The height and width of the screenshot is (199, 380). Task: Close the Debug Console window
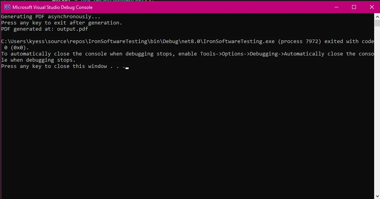tap(371, 7)
